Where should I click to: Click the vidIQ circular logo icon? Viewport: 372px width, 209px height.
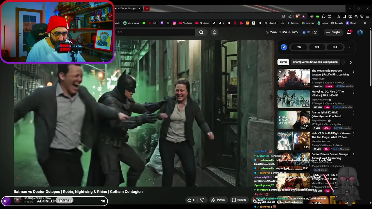click(x=284, y=47)
